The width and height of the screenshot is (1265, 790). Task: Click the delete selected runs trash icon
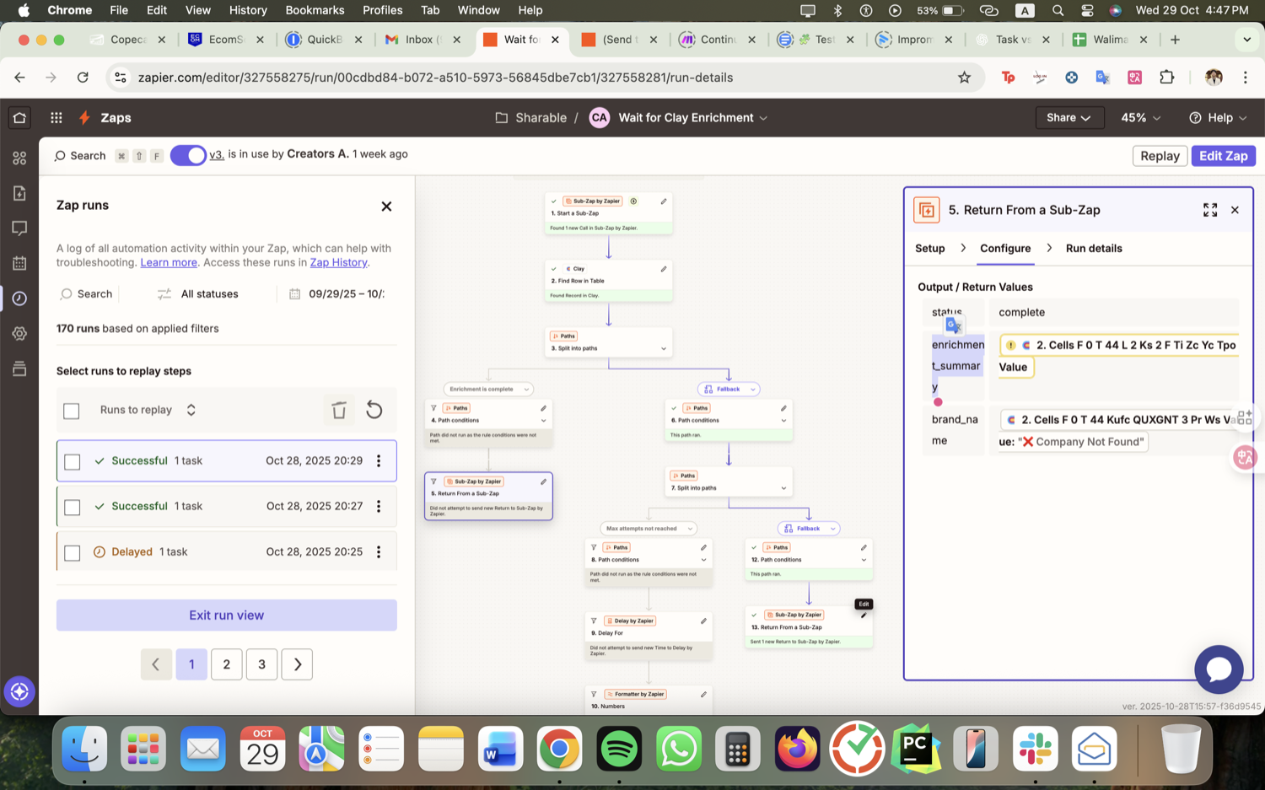(339, 410)
